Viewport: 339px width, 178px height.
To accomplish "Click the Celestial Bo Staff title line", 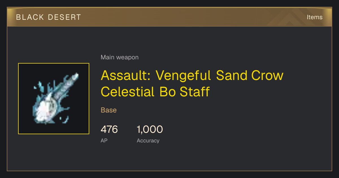I will (x=155, y=92).
